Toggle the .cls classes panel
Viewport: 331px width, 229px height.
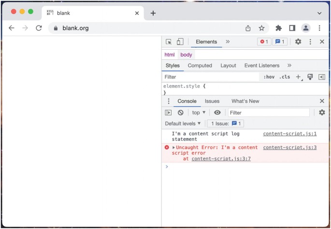click(285, 77)
